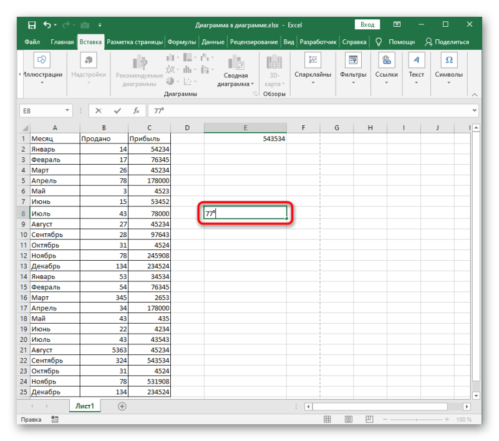
Task: Select the cell showing 5363
Action: 104,350
